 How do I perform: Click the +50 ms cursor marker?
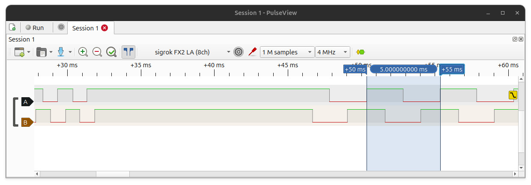[x=355, y=69]
